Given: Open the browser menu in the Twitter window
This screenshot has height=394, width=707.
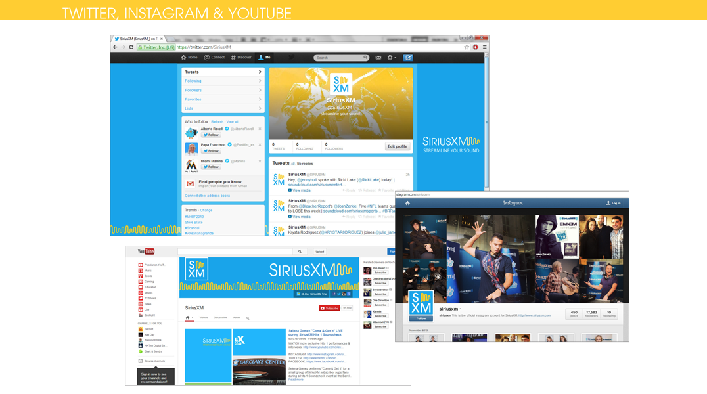Looking at the screenshot, I should 485,47.
